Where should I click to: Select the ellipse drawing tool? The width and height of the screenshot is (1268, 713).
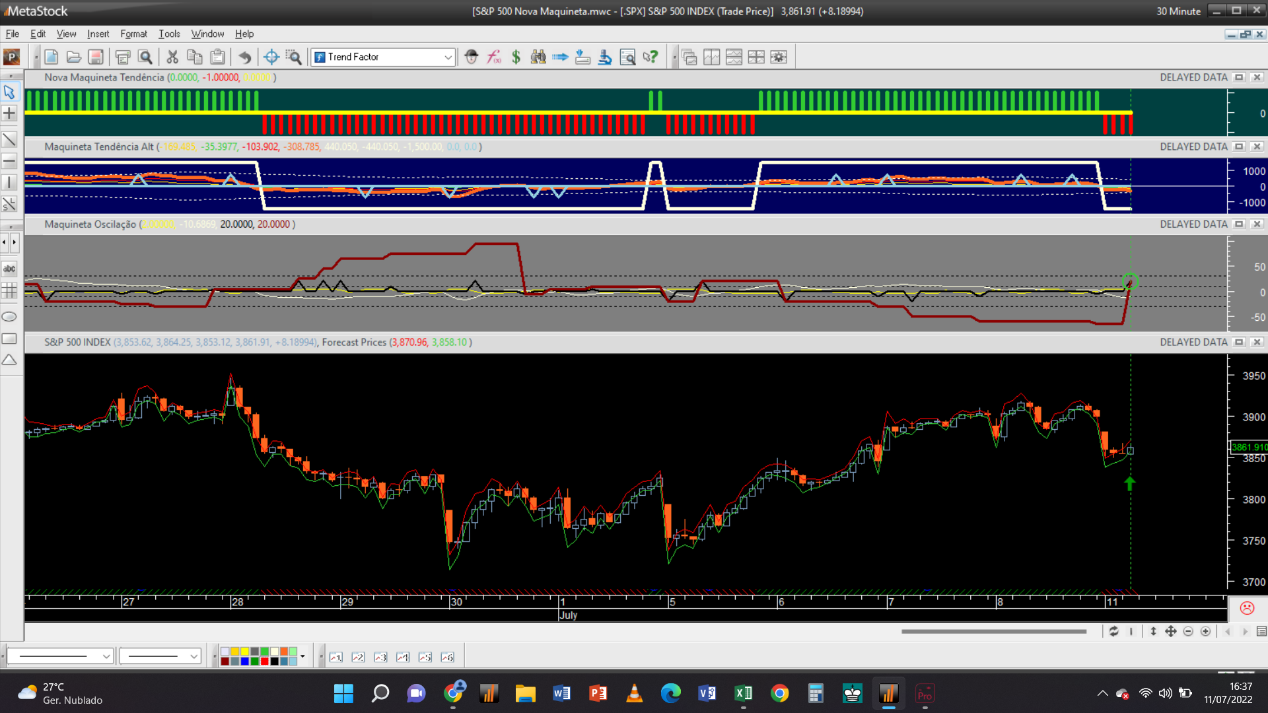(x=9, y=317)
